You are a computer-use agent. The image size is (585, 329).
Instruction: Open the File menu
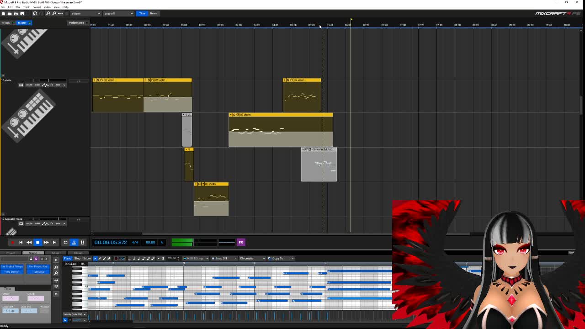pyautogui.click(x=3, y=7)
